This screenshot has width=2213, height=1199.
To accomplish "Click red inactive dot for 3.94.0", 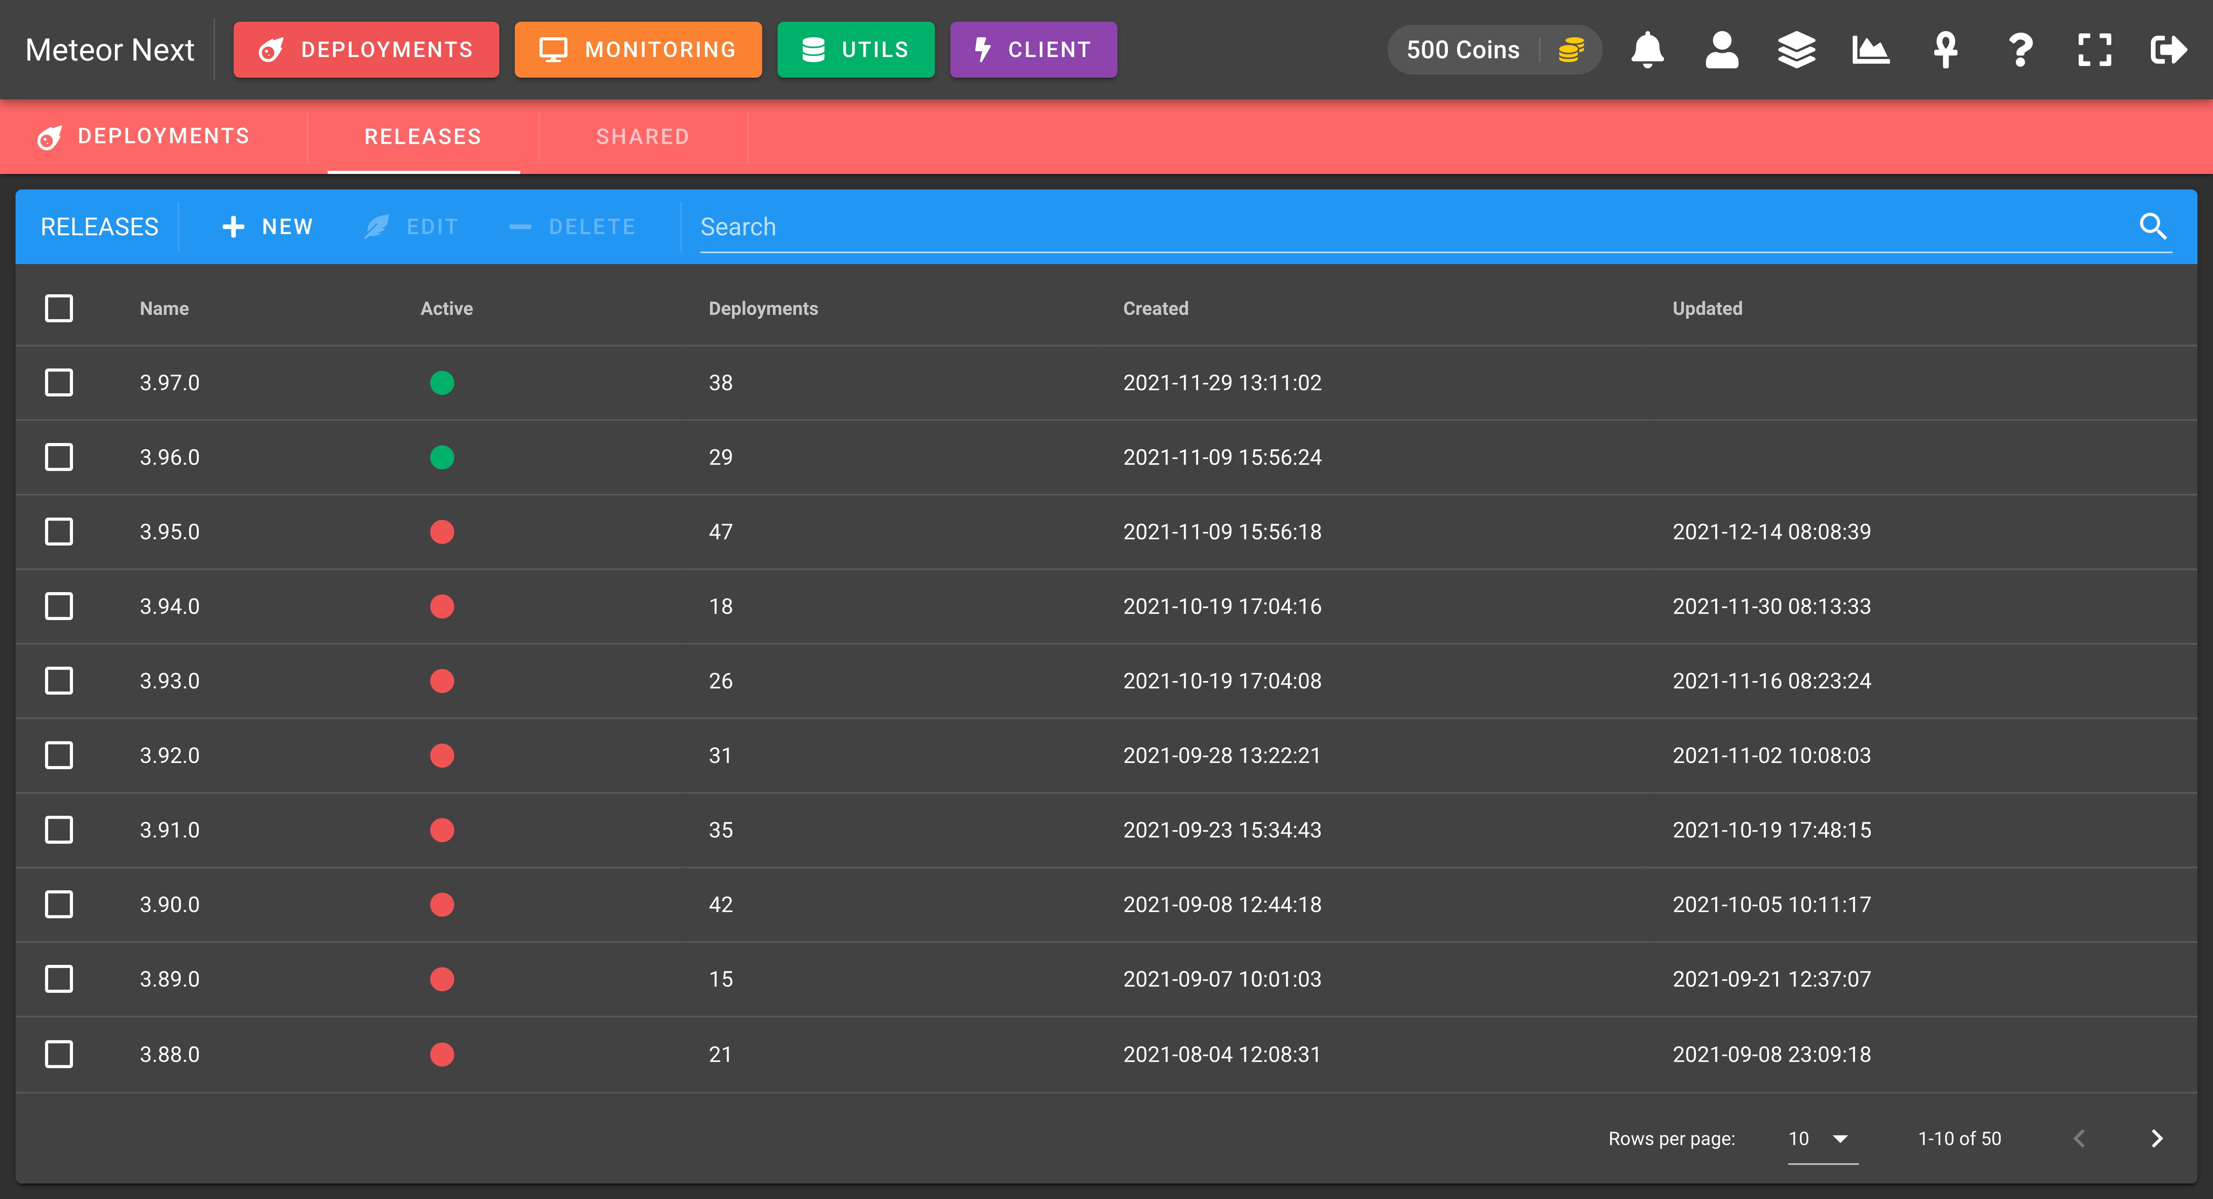I will point(441,606).
